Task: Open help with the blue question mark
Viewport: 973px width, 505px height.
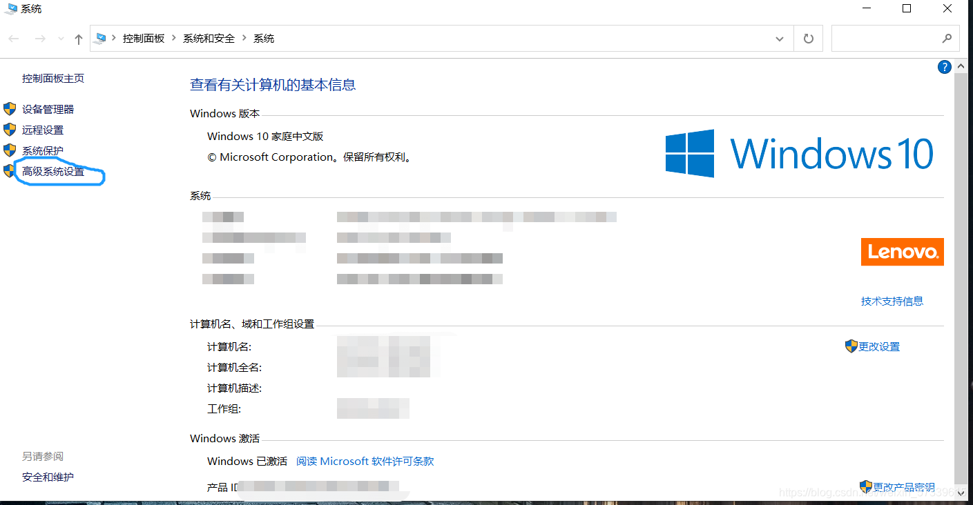Action: 945,67
